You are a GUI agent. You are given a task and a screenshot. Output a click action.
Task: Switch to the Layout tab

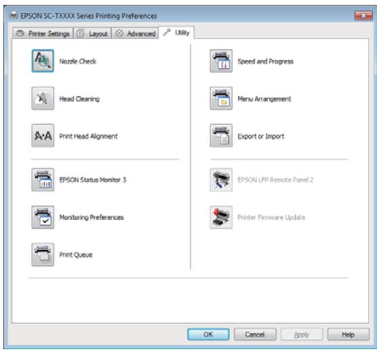coord(92,33)
